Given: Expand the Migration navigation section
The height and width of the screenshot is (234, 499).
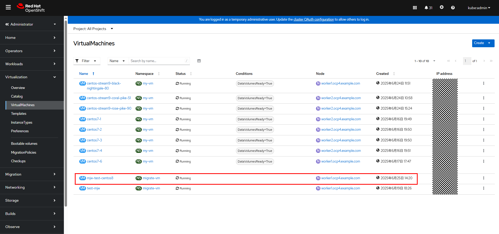Looking at the screenshot, I should coord(32,174).
